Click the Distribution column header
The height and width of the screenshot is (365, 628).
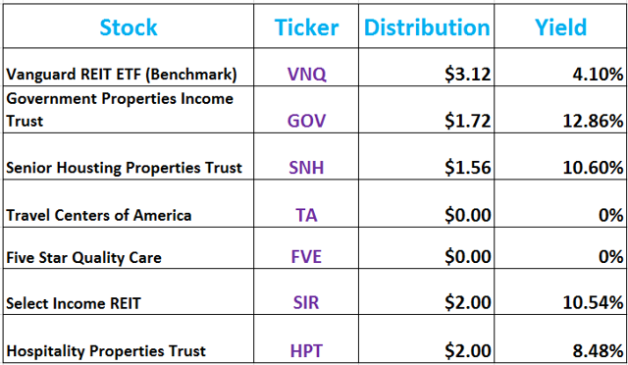pyautogui.click(x=426, y=26)
